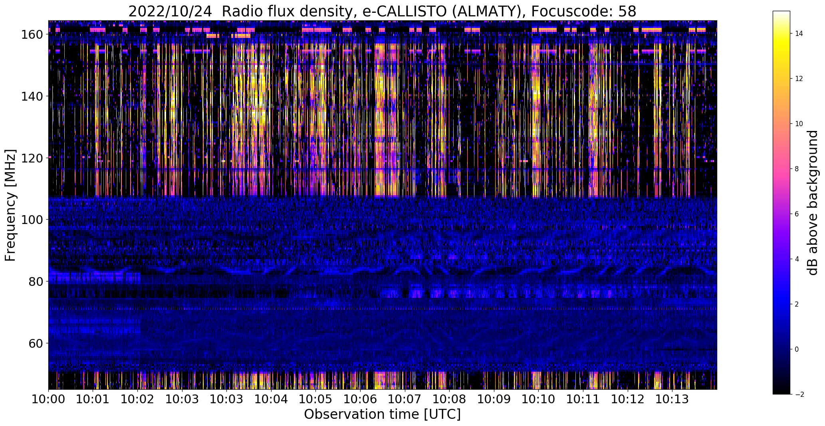Pick the colorbar tick value 10
The image size is (825, 426).
click(x=799, y=124)
